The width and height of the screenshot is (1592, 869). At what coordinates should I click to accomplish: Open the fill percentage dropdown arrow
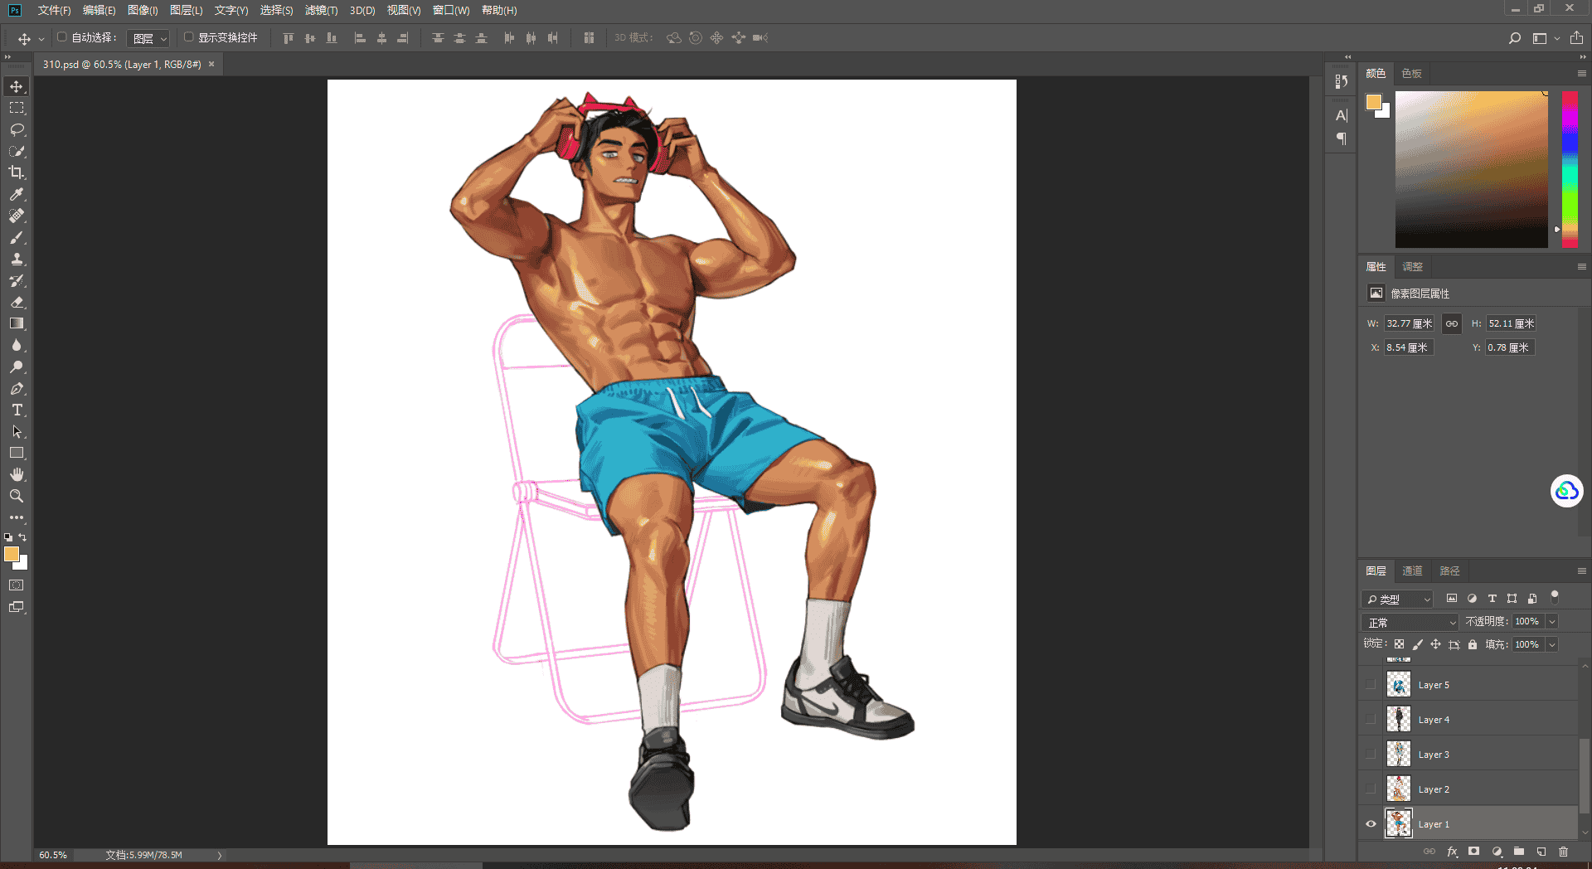pyautogui.click(x=1552, y=644)
